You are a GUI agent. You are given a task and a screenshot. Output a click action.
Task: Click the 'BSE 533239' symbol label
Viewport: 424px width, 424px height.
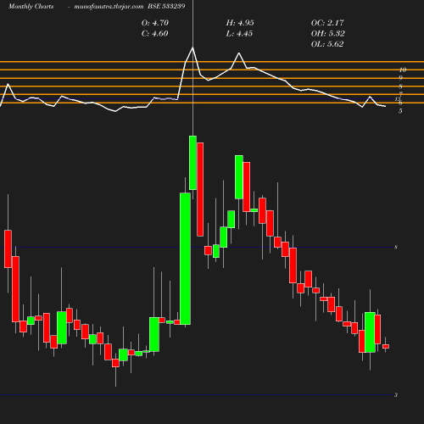(x=166, y=6)
